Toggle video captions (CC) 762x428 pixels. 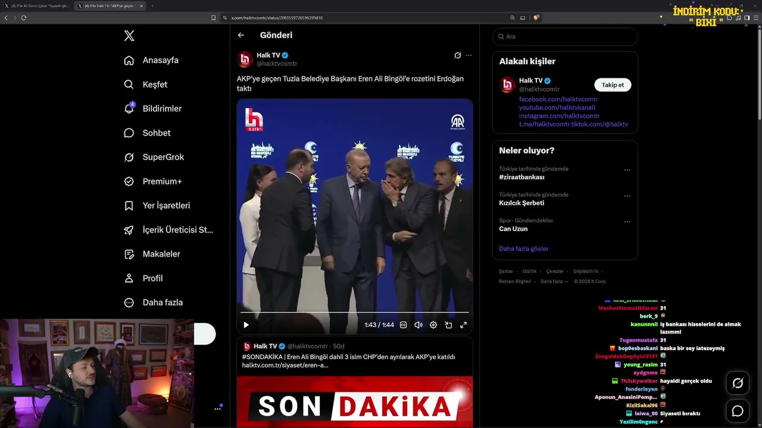coord(403,325)
